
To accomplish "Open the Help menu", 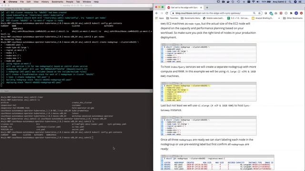I will [96, 2].
